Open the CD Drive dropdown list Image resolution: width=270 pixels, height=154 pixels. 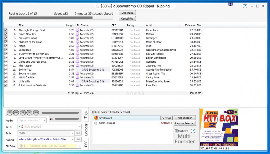pos(79,146)
